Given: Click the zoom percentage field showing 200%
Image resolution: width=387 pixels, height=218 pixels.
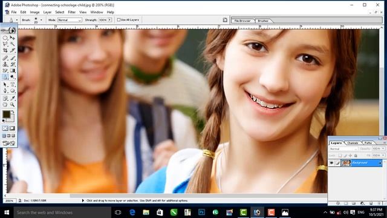Looking at the screenshot, I should click(10, 200).
